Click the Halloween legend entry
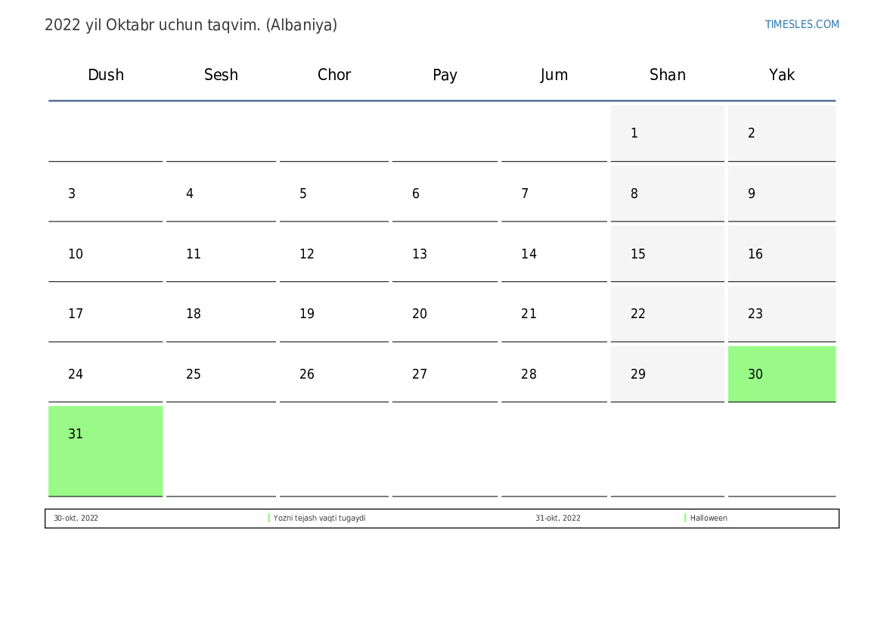This screenshot has height=625, width=884. [709, 518]
